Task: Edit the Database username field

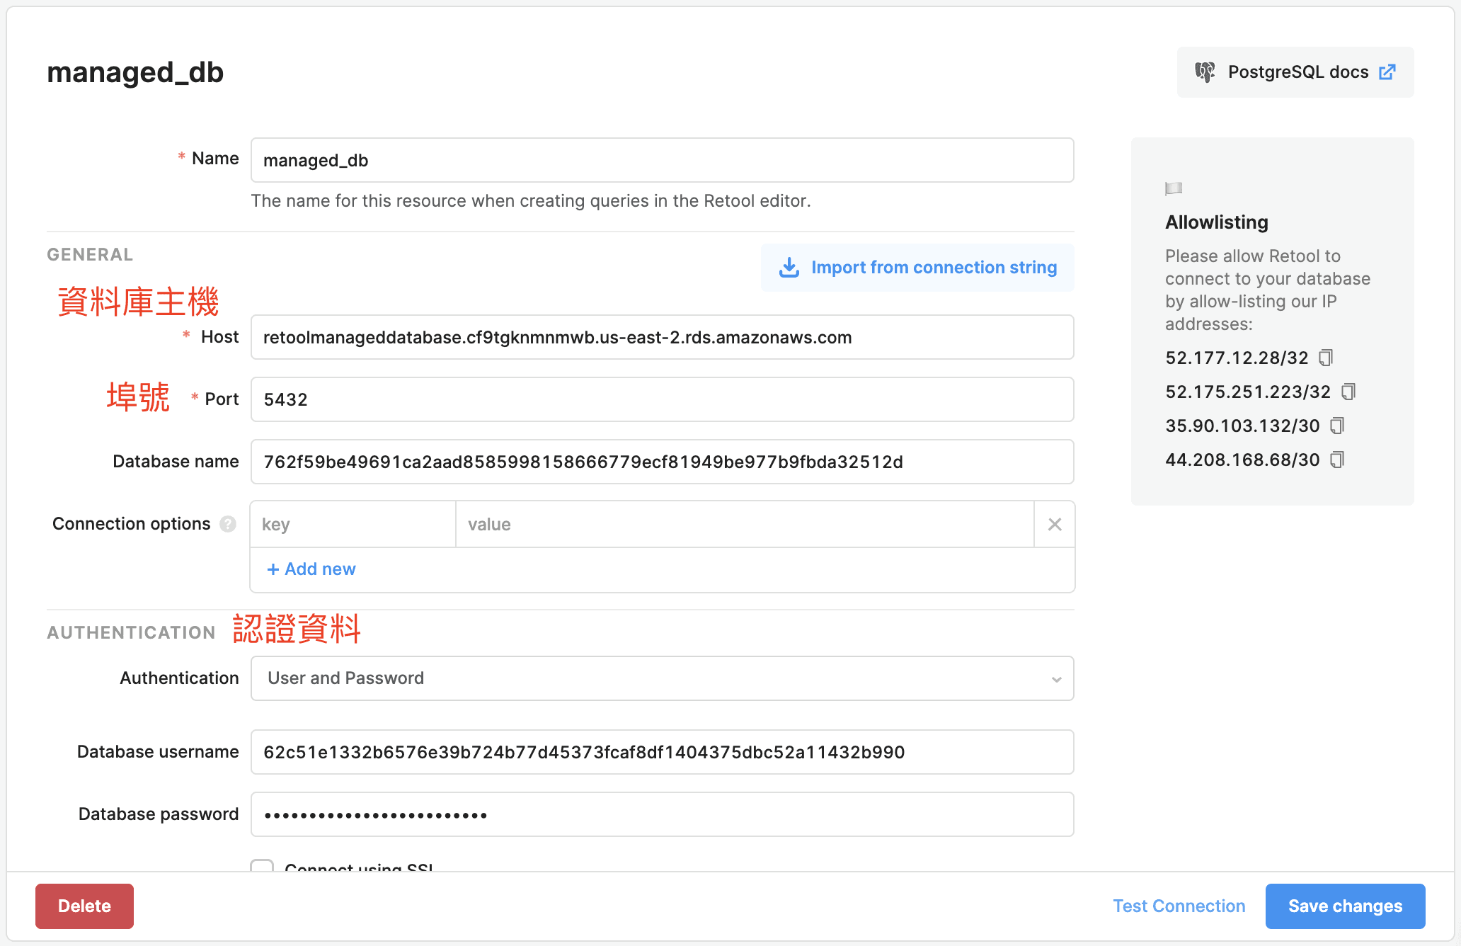Action: click(x=663, y=752)
